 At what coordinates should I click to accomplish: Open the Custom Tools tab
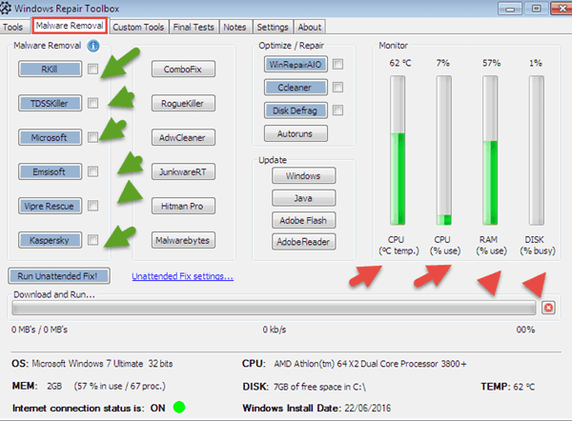click(x=138, y=28)
